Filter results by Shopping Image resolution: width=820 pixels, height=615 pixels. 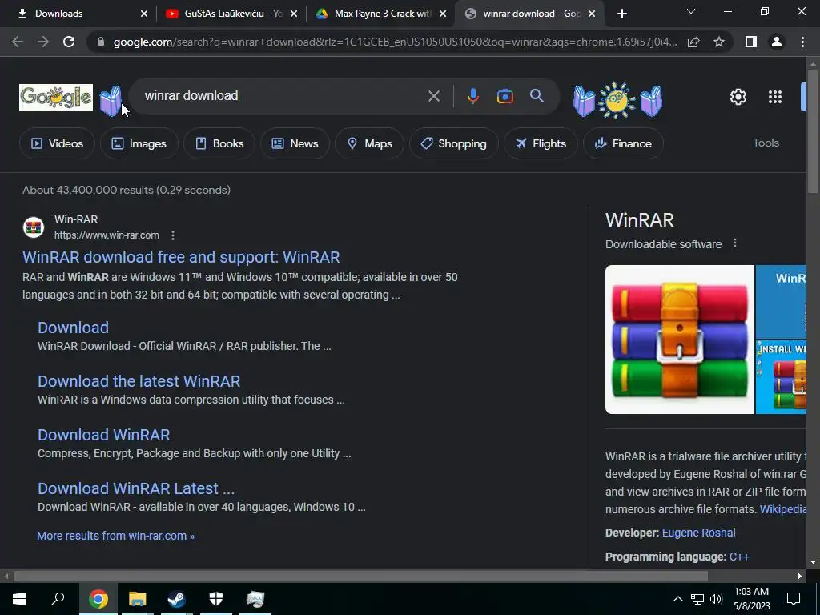(x=453, y=143)
